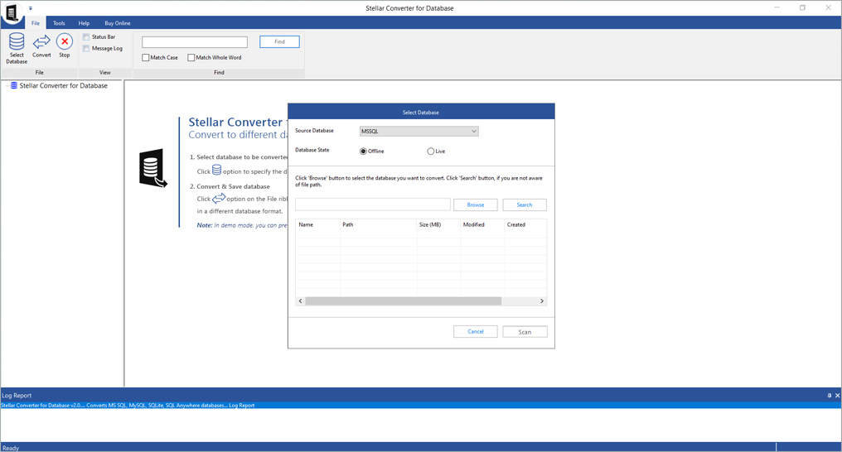This screenshot has width=842, height=452.
Task: Pin the Log Report panel
Action: 829,395
